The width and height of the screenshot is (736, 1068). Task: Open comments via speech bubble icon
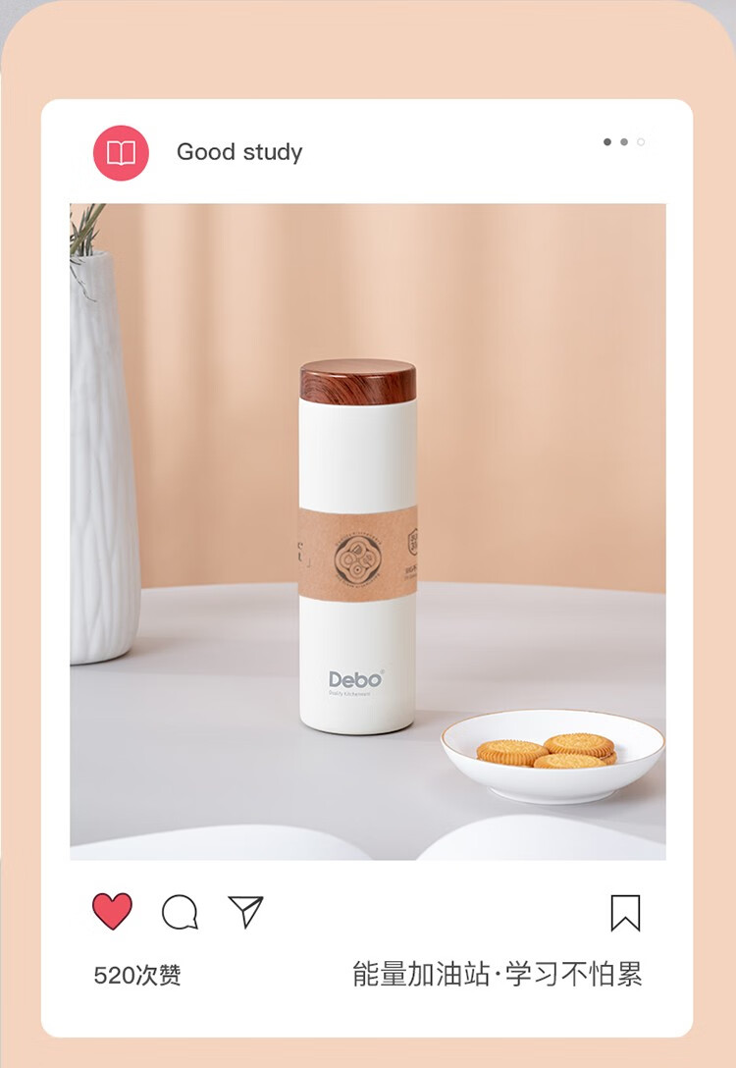[180, 912]
